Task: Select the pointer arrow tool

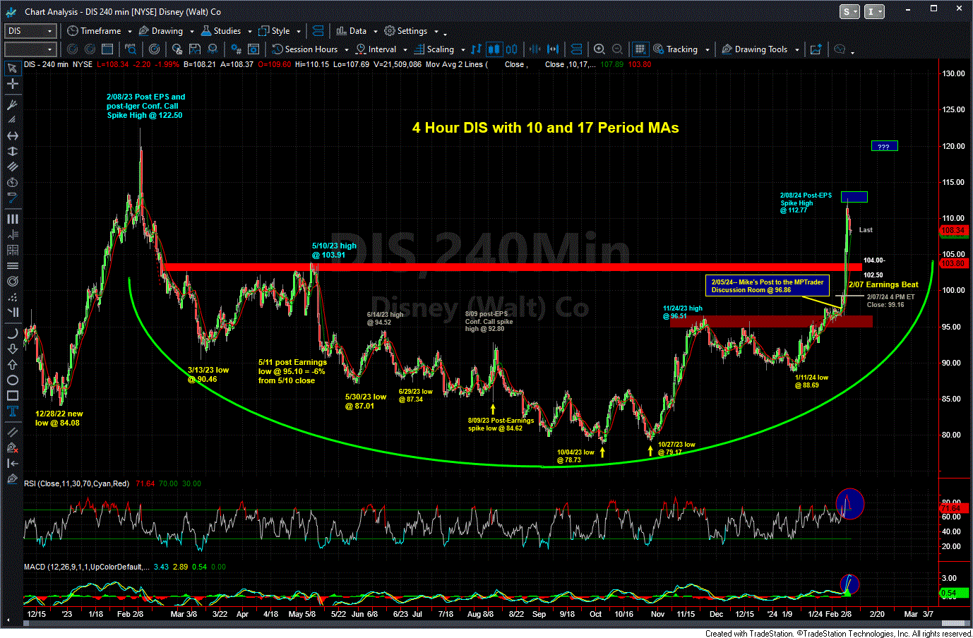Action: tap(12, 68)
